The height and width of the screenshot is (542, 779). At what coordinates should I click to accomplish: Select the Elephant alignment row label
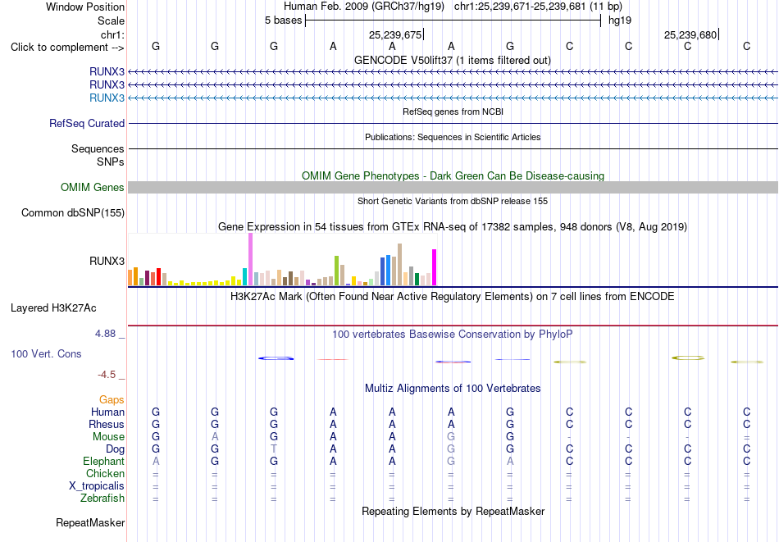point(104,461)
